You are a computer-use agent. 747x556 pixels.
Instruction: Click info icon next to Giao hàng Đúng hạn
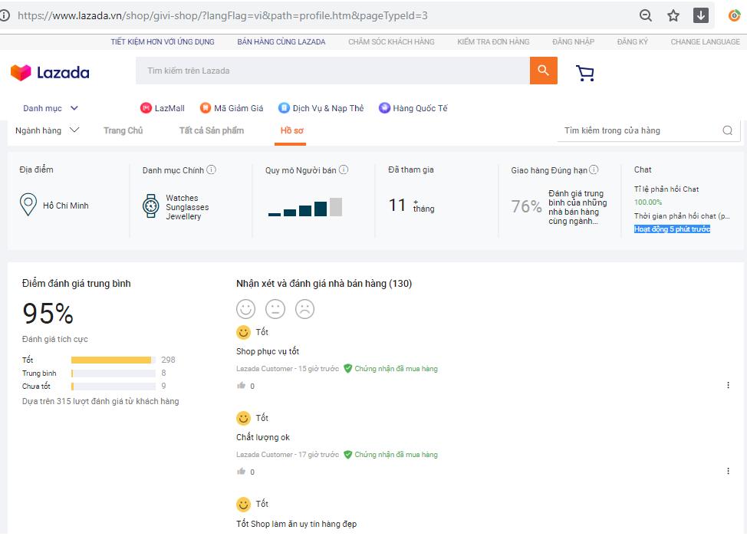point(594,169)
